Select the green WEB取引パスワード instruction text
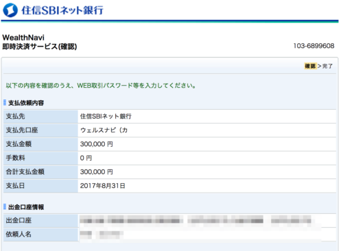 point(101,86)
